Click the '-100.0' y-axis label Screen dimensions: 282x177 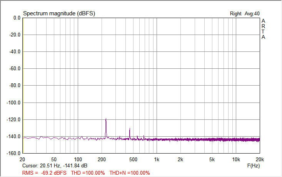pos(14,103)
